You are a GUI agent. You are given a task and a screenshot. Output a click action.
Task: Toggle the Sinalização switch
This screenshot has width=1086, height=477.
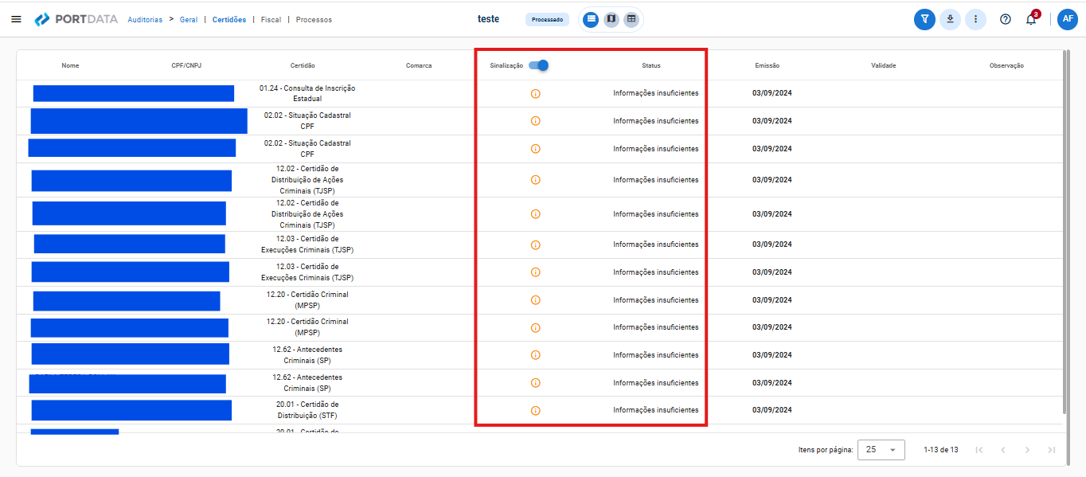point(539,65)
